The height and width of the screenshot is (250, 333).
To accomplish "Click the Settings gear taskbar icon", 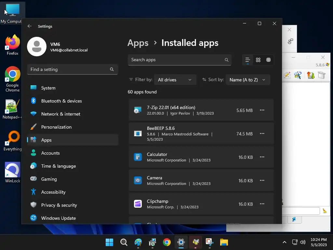I will click(181, 242).
